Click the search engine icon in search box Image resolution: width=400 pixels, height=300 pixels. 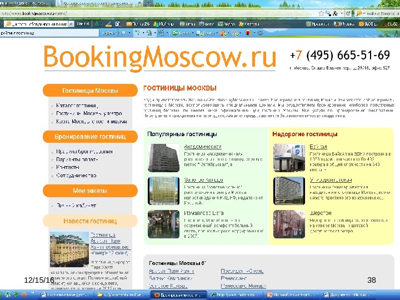359,13
